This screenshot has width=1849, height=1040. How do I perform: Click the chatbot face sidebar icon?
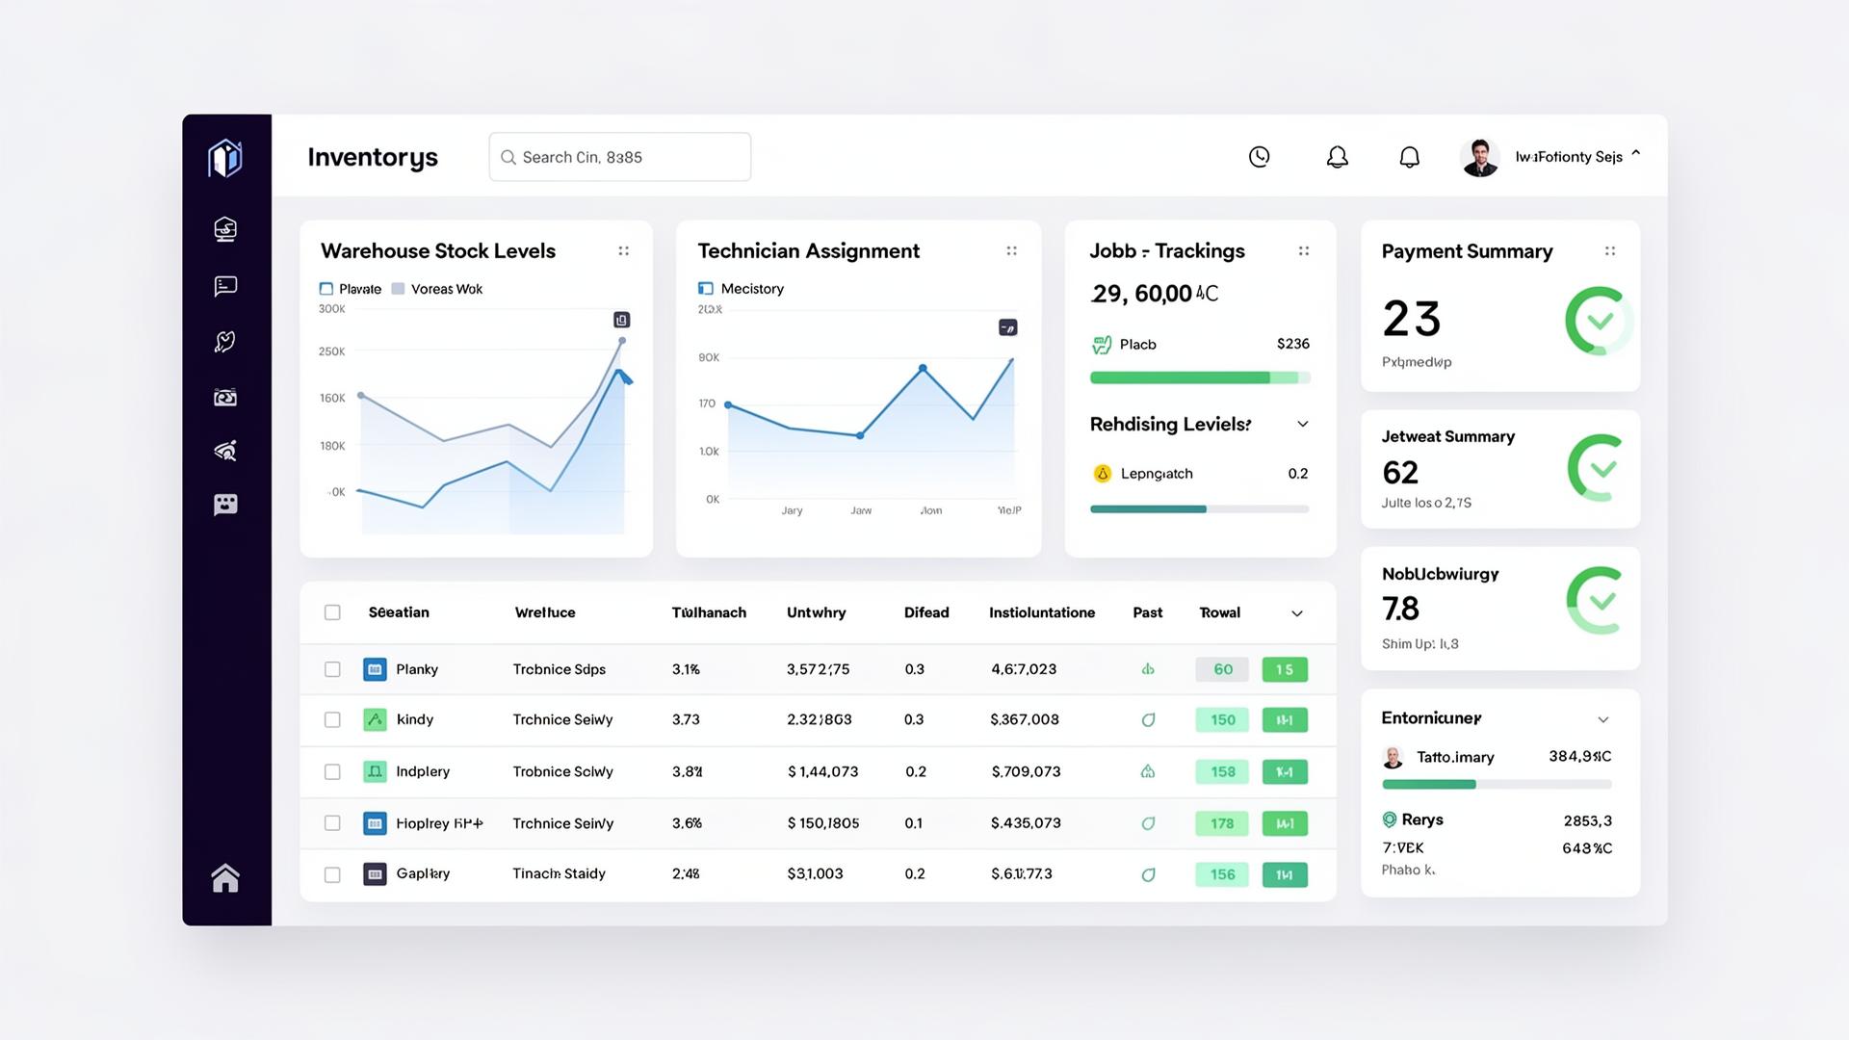tap(225, 505)
